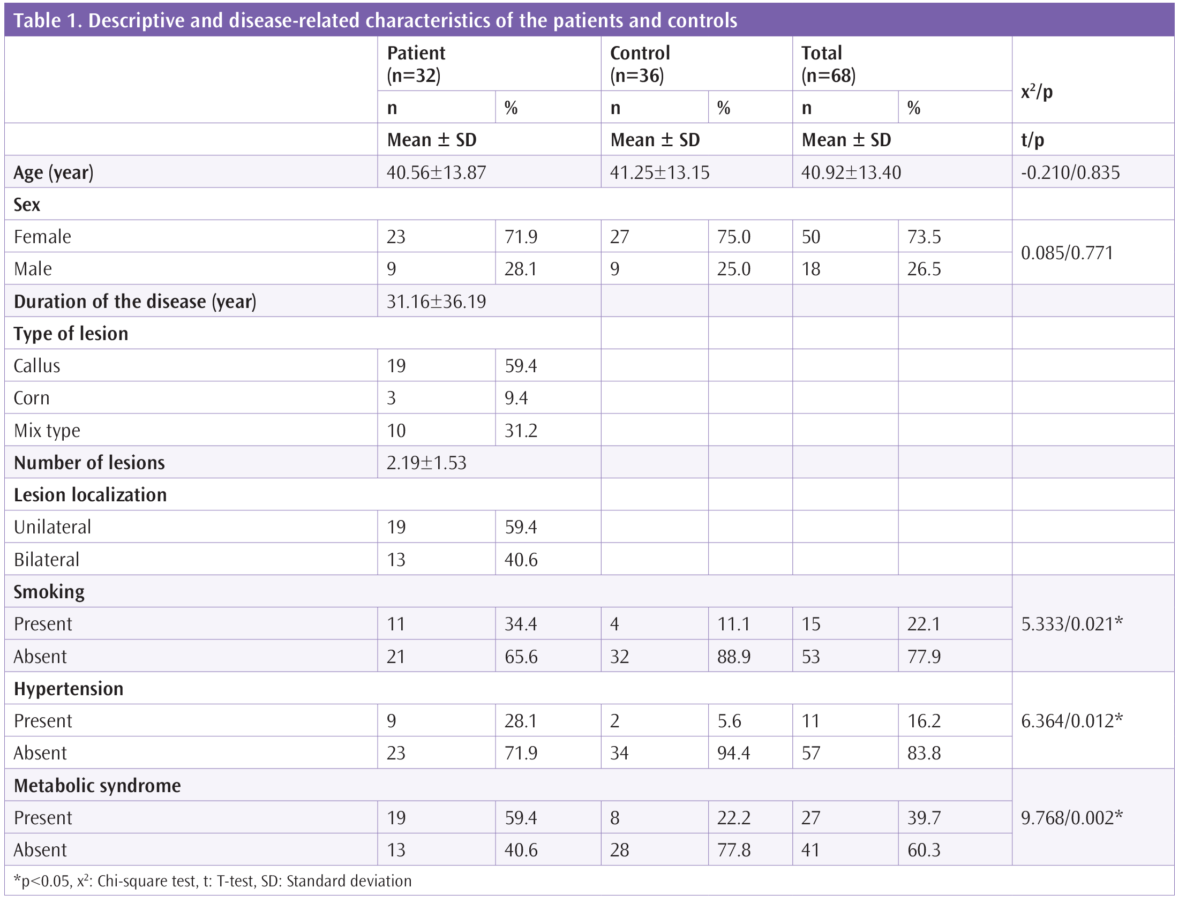Click the 'Smoking' section heading
This screenshot has height=903, width=1186.
point(49,592)
